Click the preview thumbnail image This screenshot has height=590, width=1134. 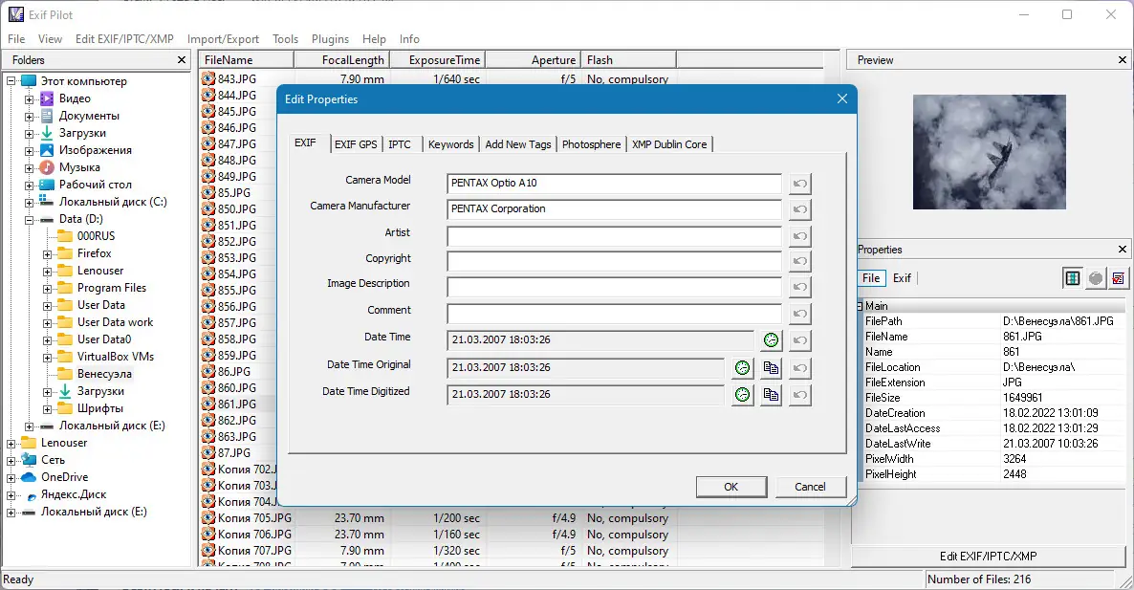pyautogui.click(x=990, y=152)
